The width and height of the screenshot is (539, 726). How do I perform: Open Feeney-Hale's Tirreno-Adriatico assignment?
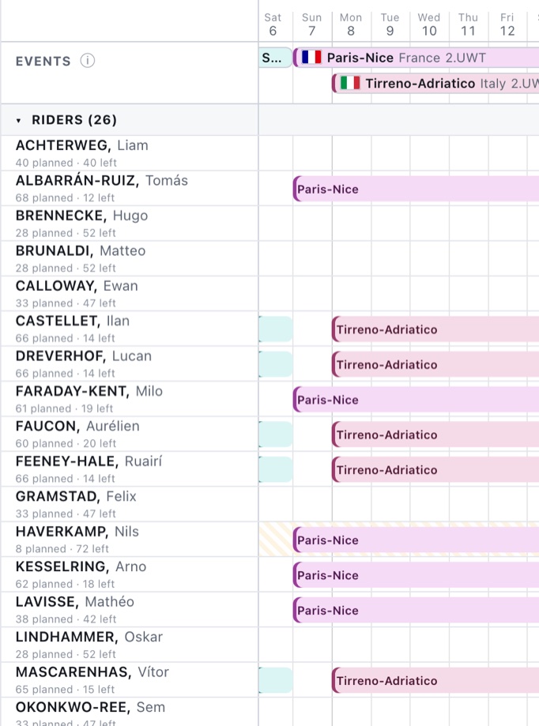click(435, 470)
